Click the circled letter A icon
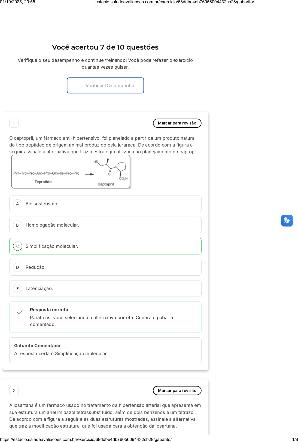 [x=17, y=204]
